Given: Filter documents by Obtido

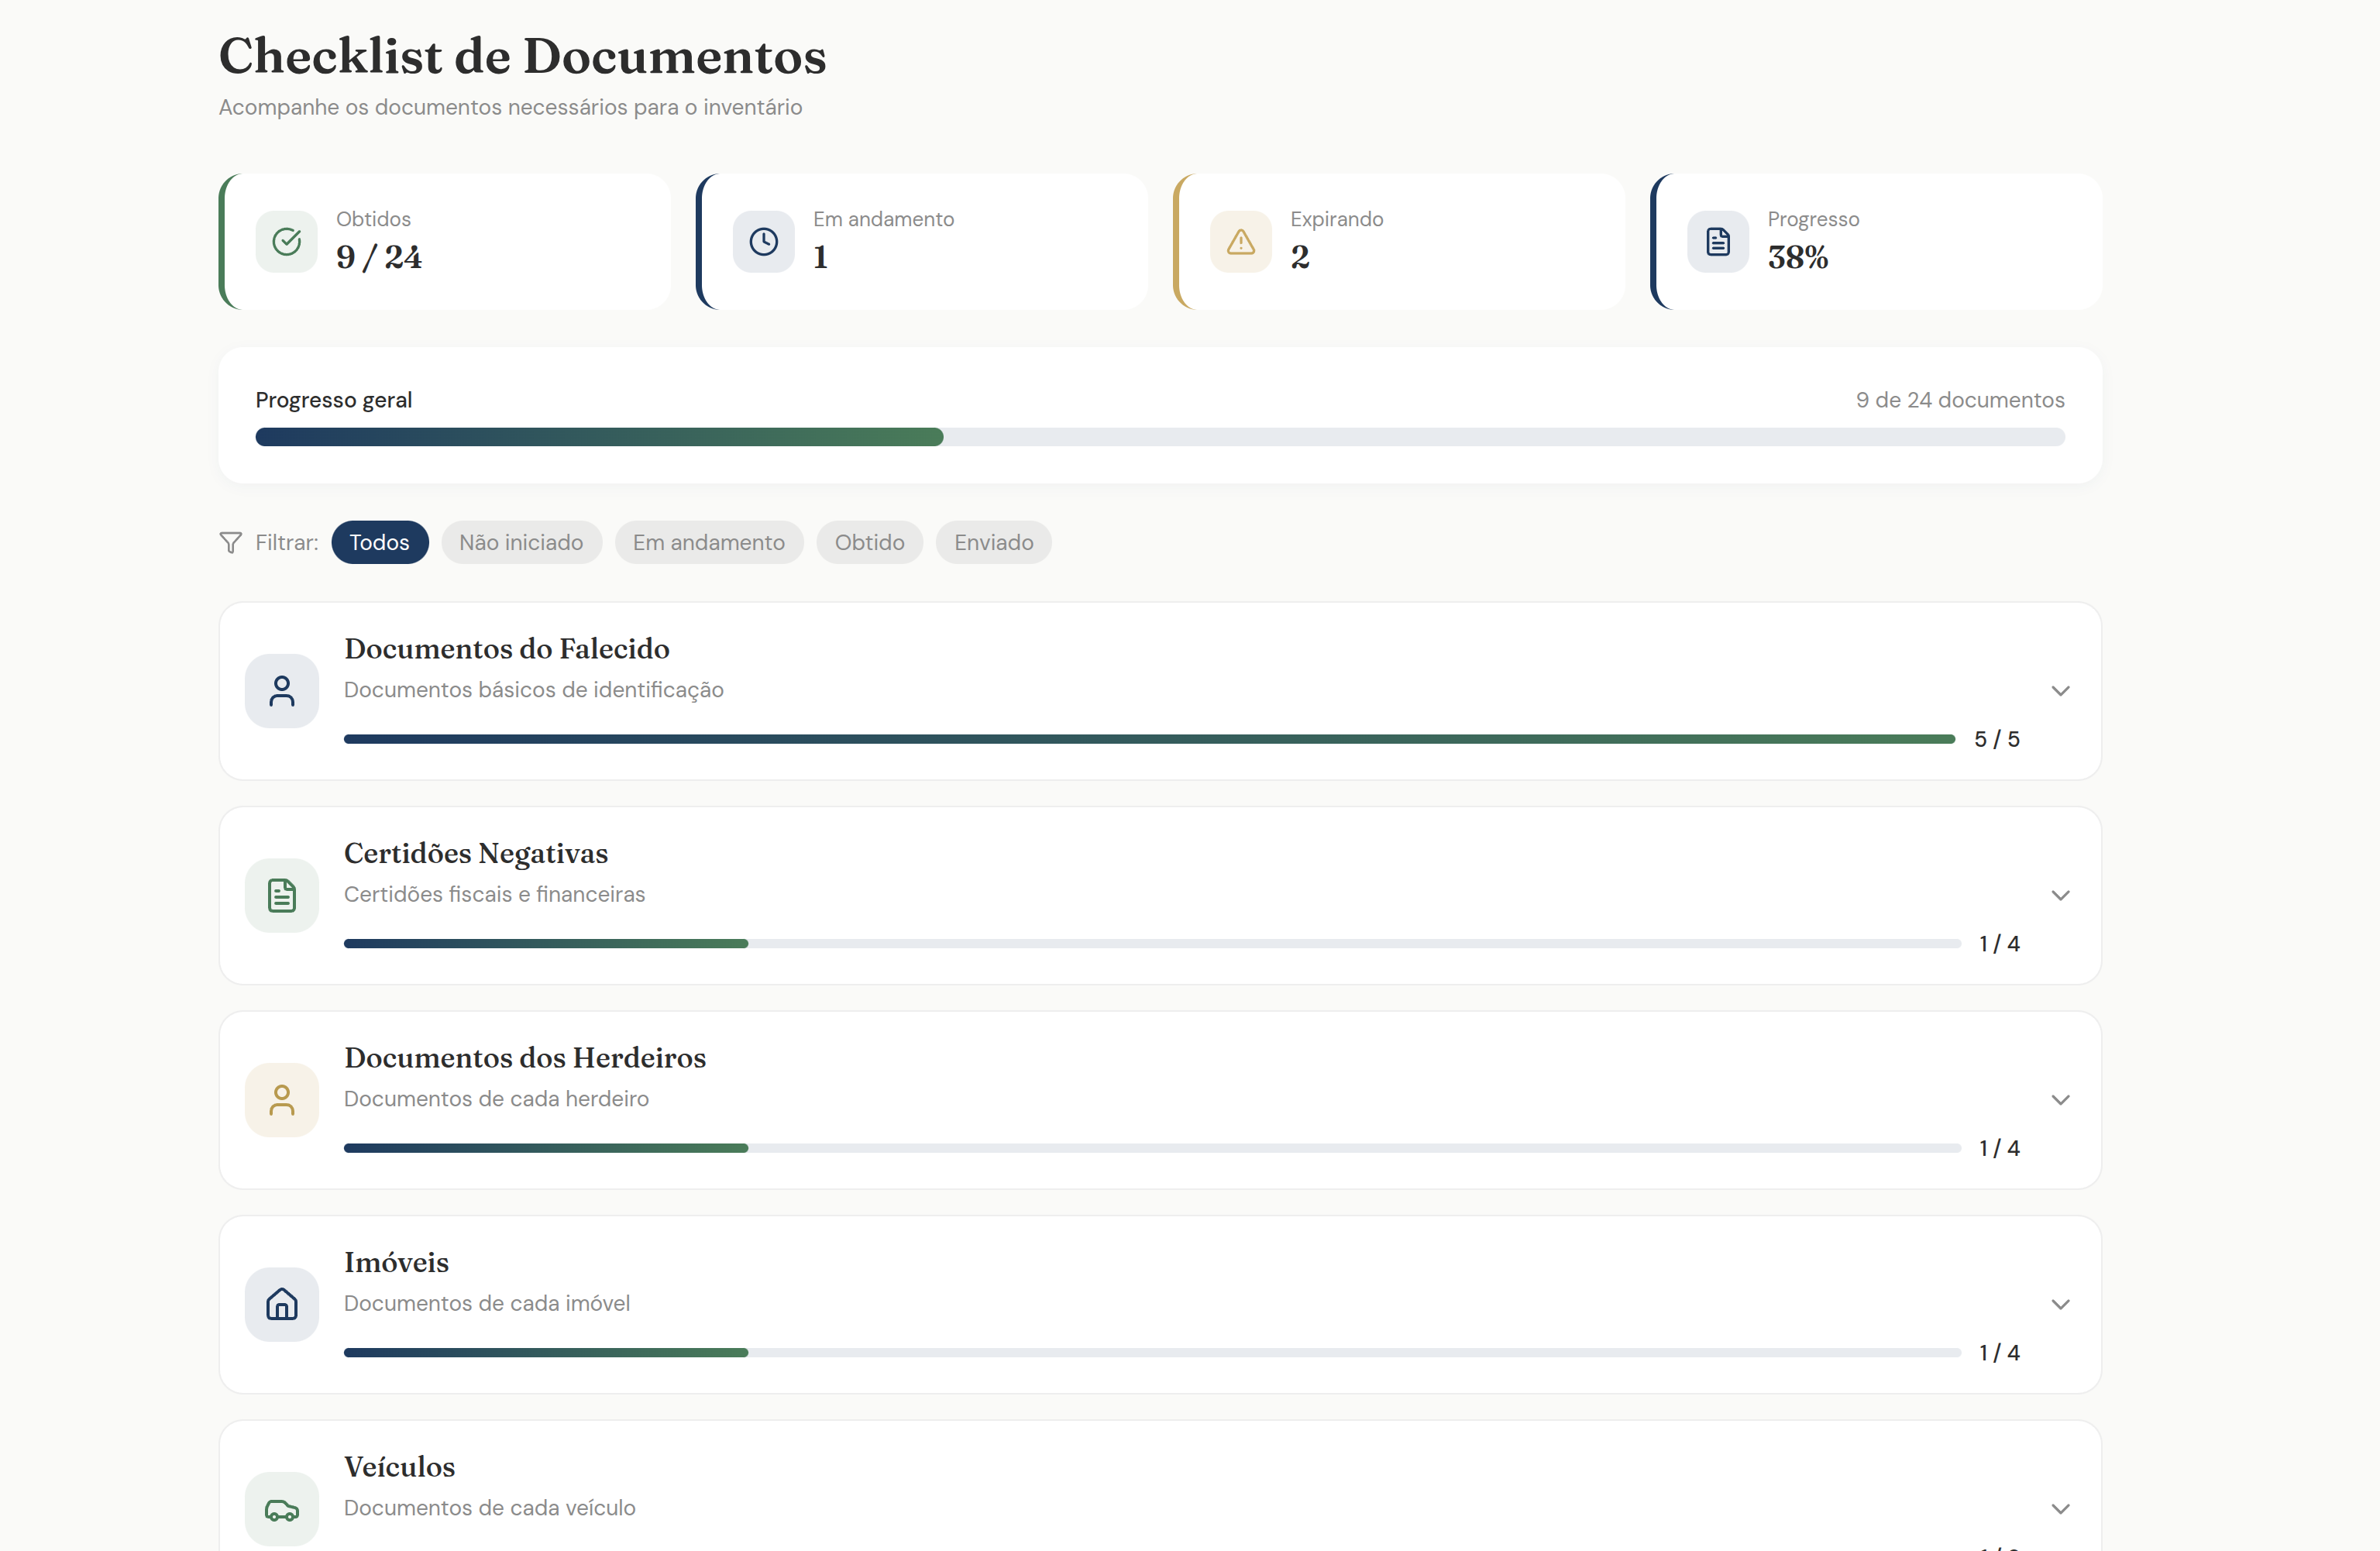Looking at the screenshot, I should [869, 542].
